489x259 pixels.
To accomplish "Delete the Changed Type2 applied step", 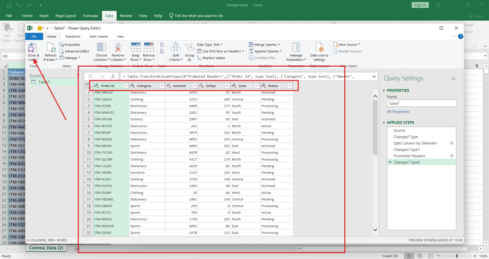I will tap(390, 162).
